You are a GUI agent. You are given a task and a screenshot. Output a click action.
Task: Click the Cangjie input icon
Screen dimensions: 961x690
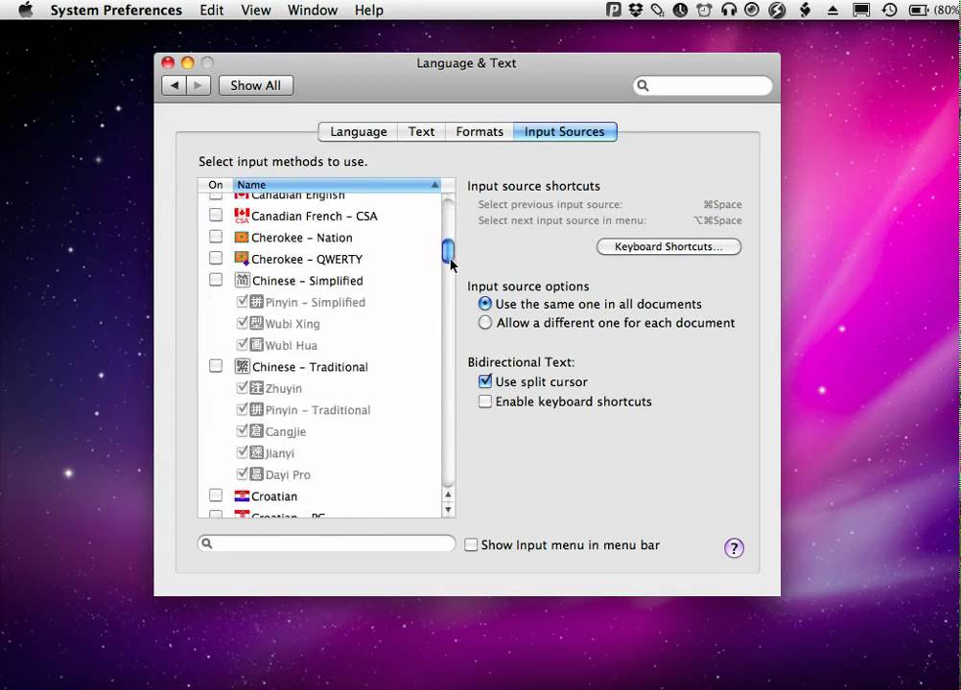256,431
